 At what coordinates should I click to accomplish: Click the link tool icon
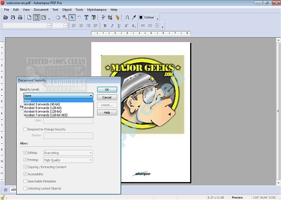point(117,18)
